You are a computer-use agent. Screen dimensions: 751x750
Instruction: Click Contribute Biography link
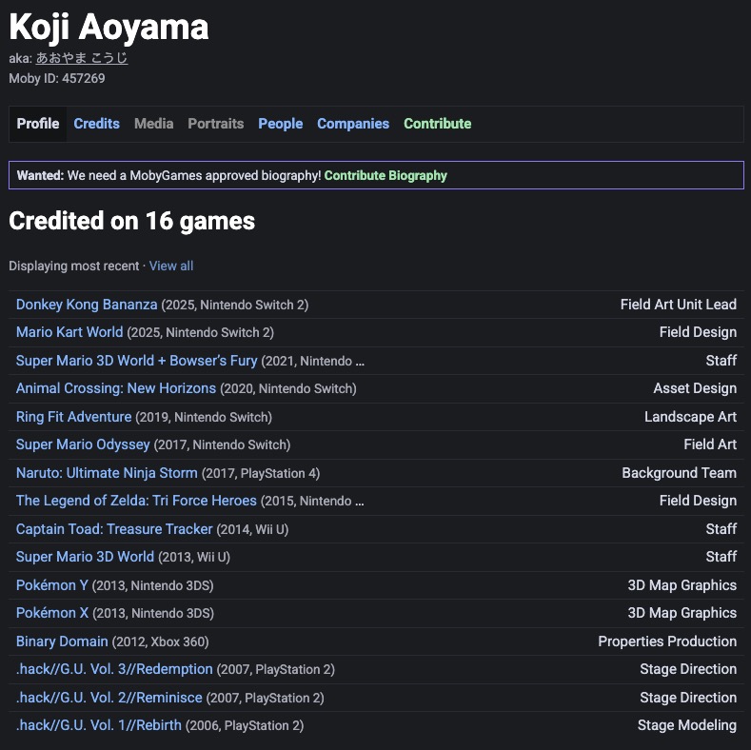(x=385, y=175)
